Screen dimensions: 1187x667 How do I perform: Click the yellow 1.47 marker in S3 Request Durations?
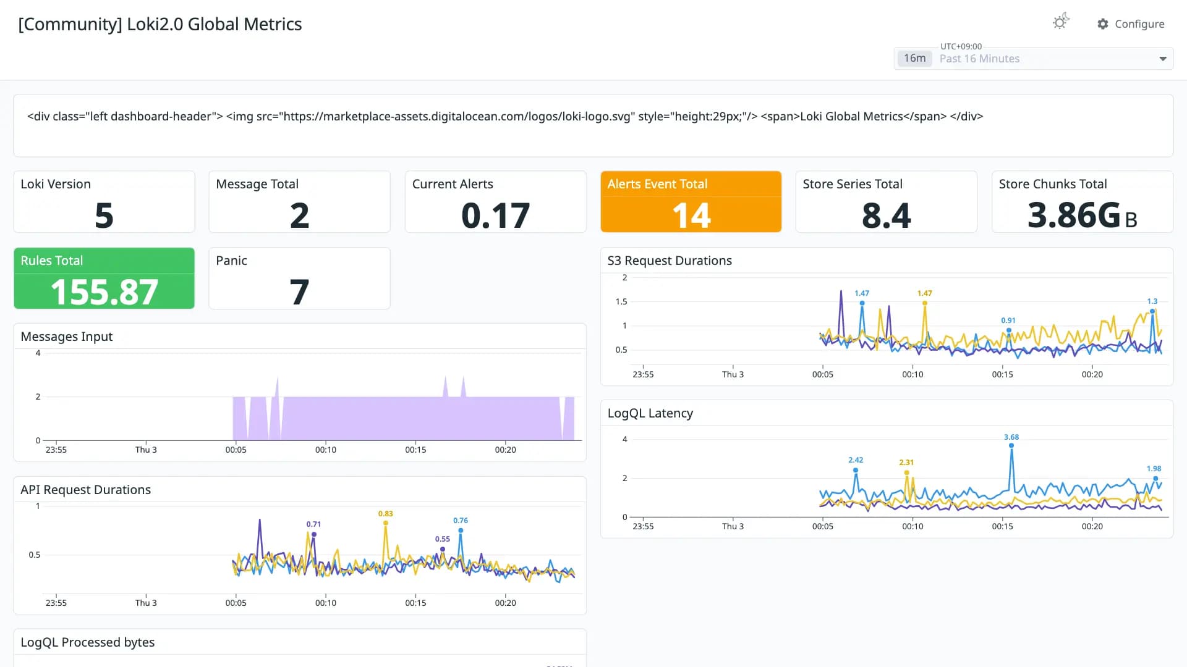(925, 303)
